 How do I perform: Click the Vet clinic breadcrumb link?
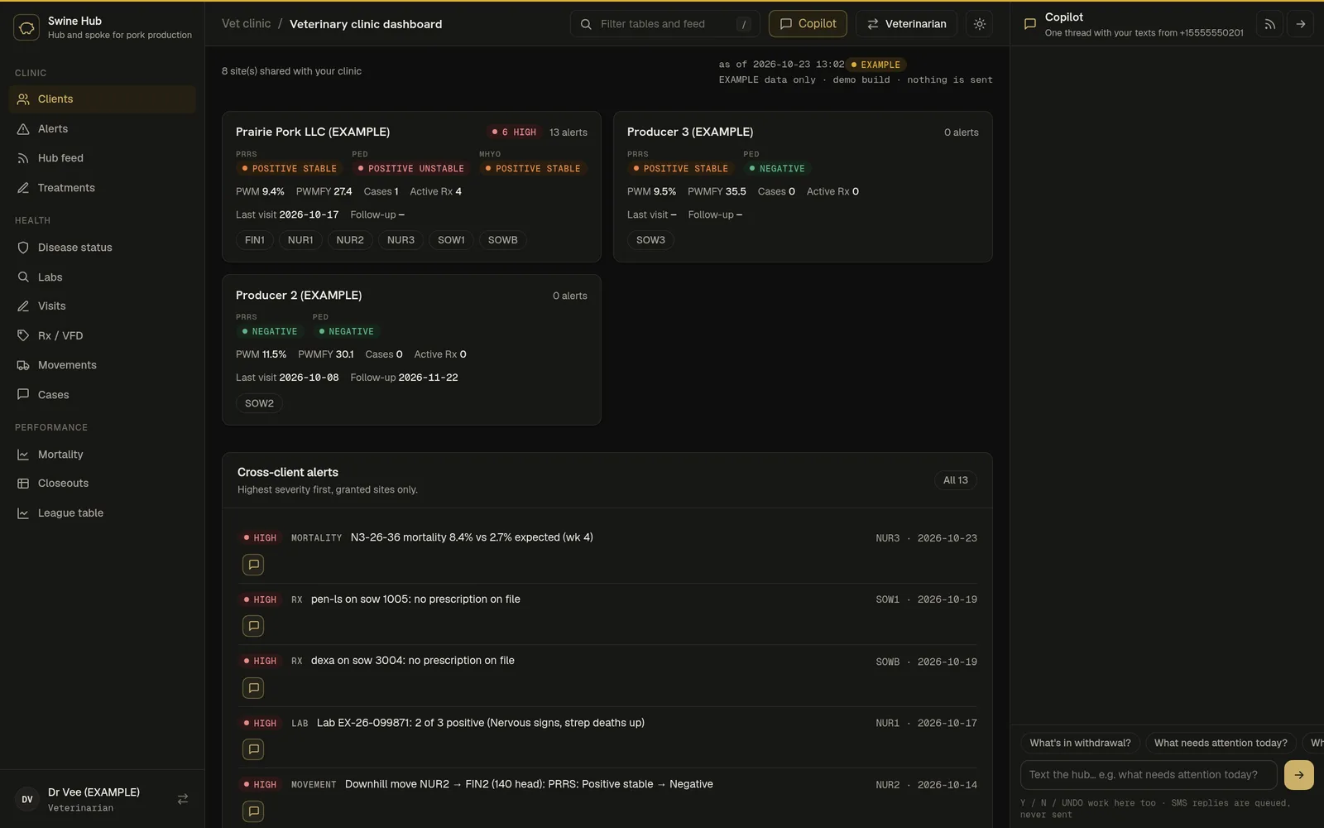click(246, 24)
